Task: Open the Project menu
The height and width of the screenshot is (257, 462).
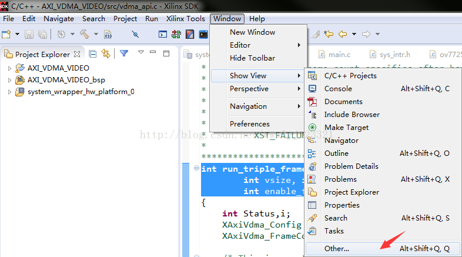Action: coord(125,19)
